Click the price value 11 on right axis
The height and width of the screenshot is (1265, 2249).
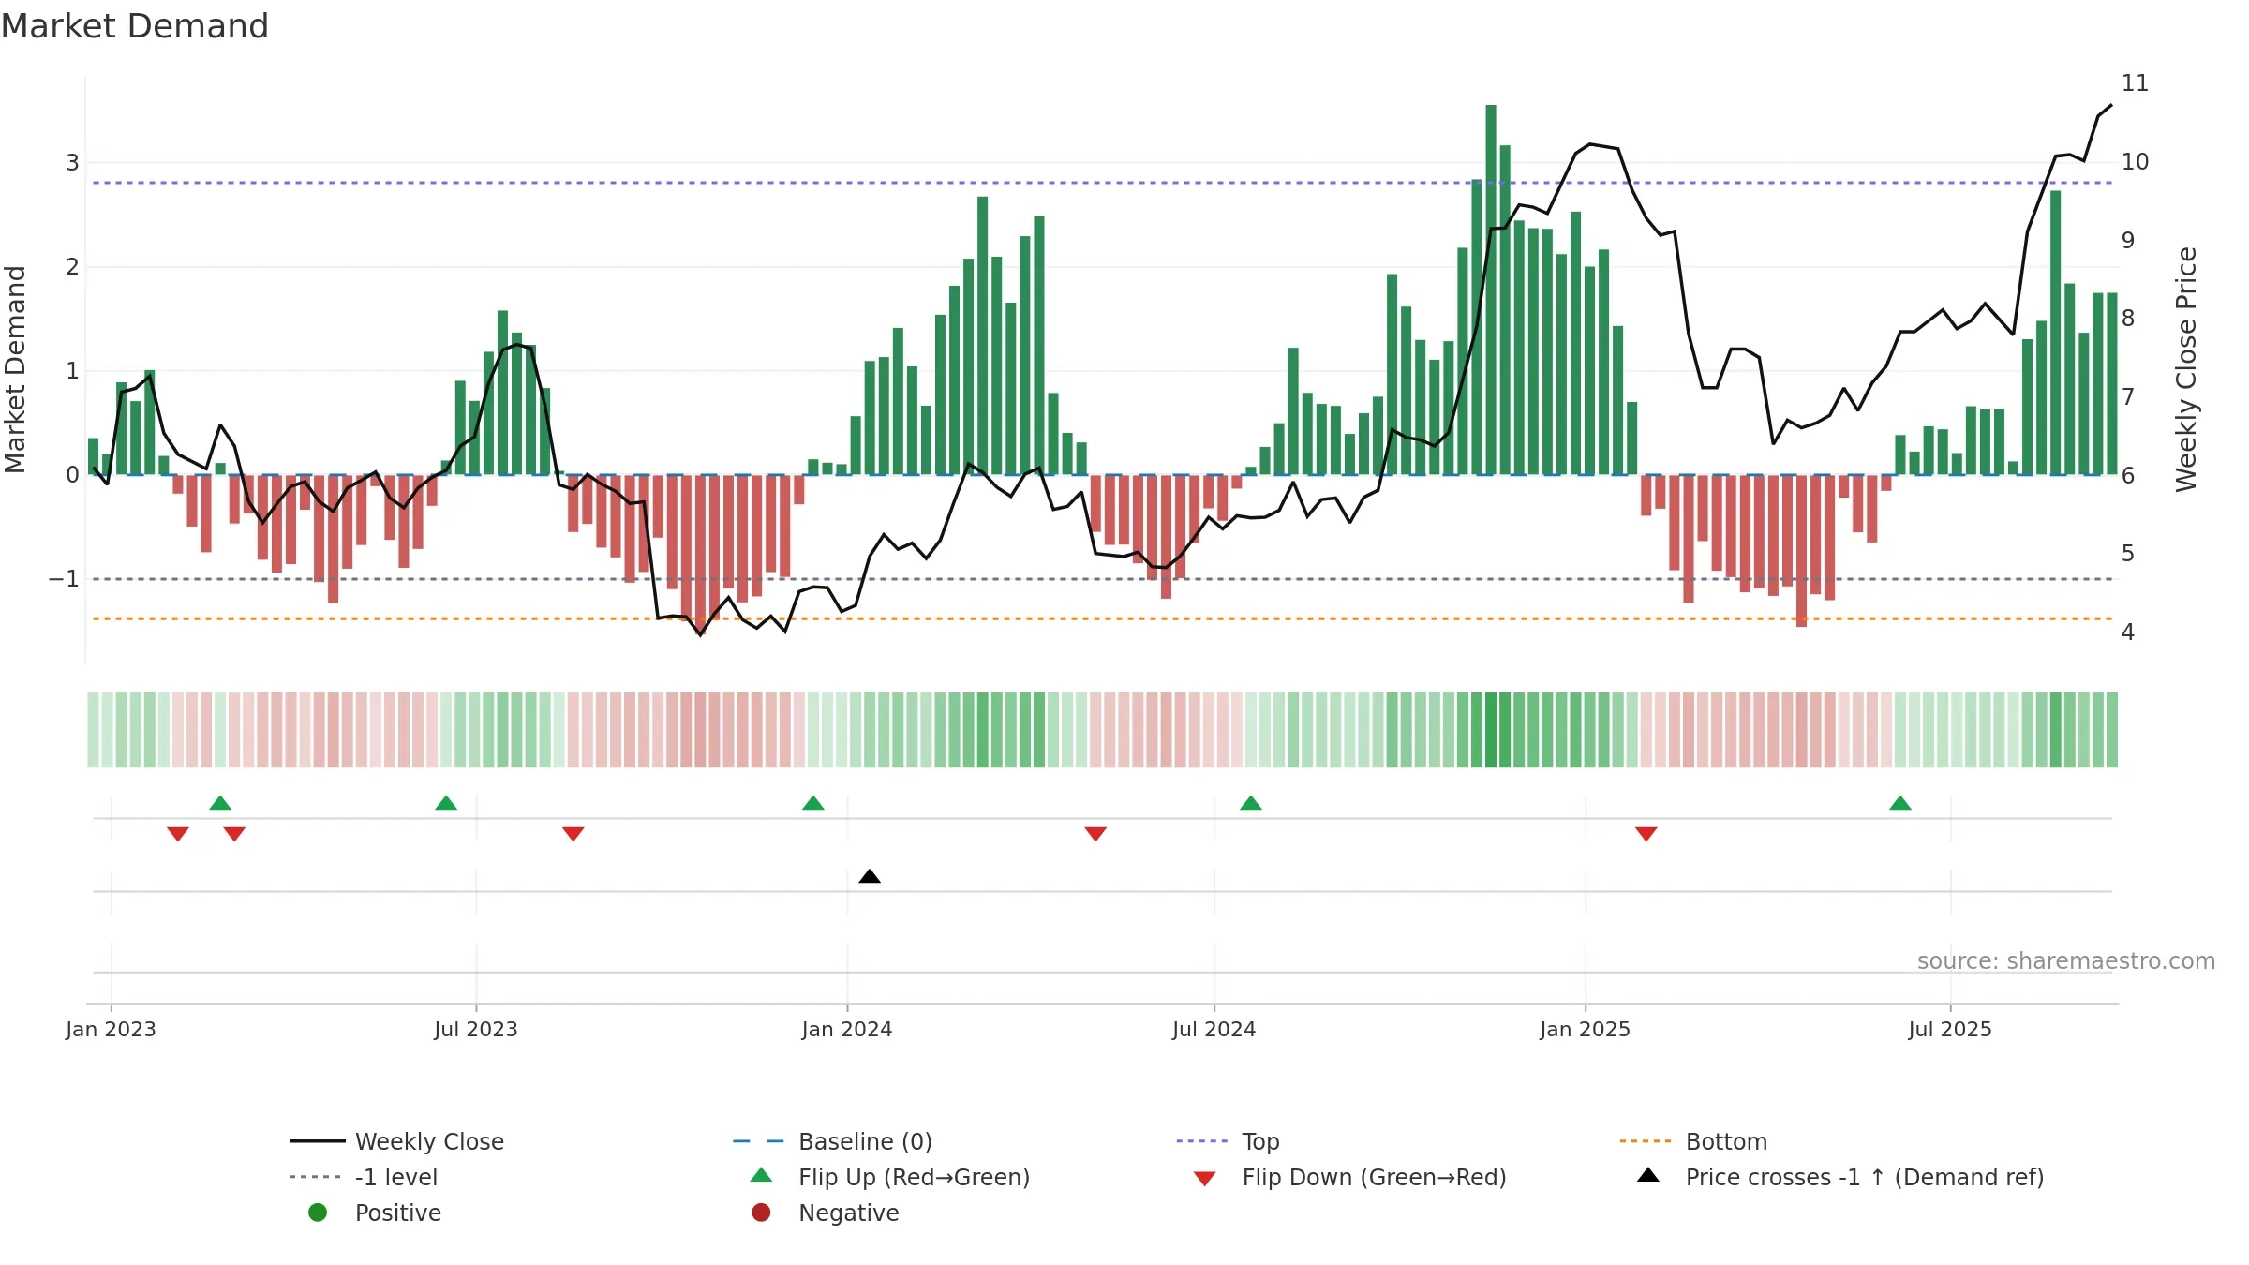[x=2135, y=83]
